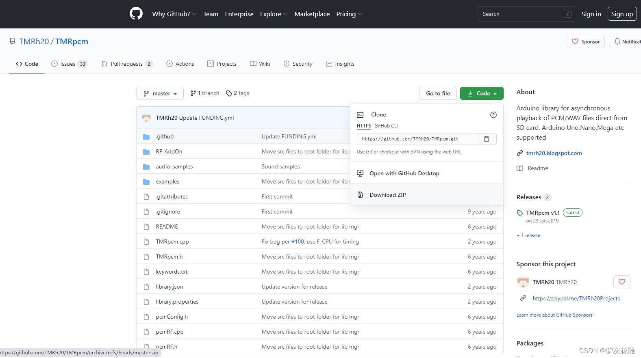Open the pcmRF.cpp file
The width and height of the screenshot is (641, 358).
pyautogui.click(x=169, y=332)
